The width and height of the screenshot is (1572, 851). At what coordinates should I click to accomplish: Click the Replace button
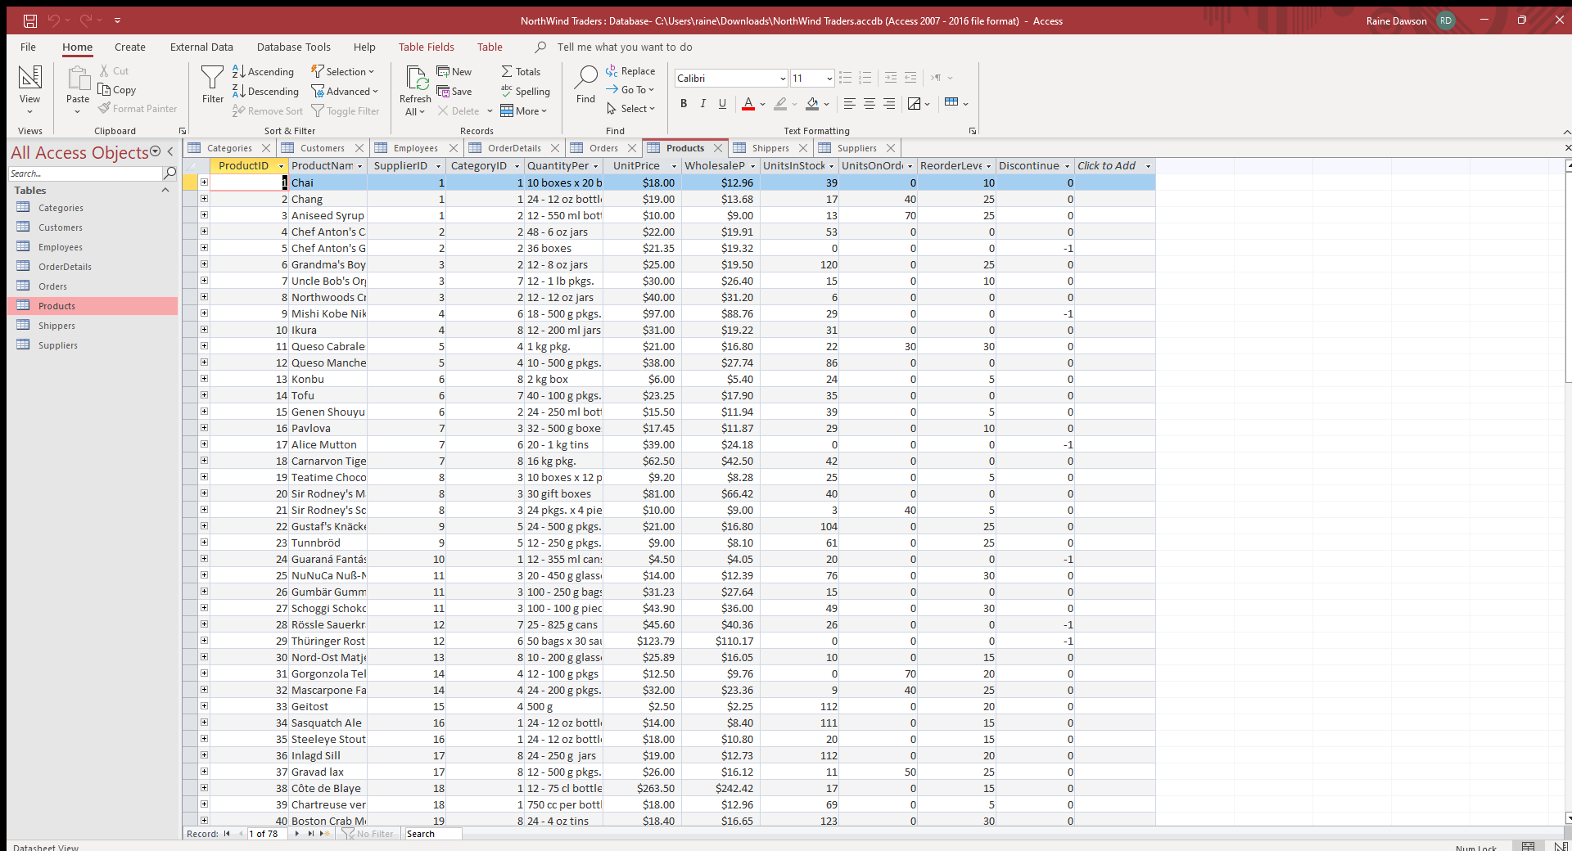click(x=630, y=71)
